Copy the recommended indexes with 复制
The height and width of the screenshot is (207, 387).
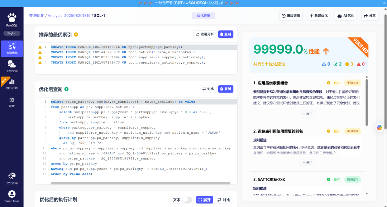(226, 34)
